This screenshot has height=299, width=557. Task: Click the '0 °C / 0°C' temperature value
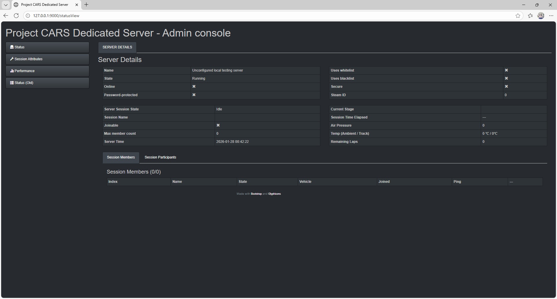pos(490,134)
